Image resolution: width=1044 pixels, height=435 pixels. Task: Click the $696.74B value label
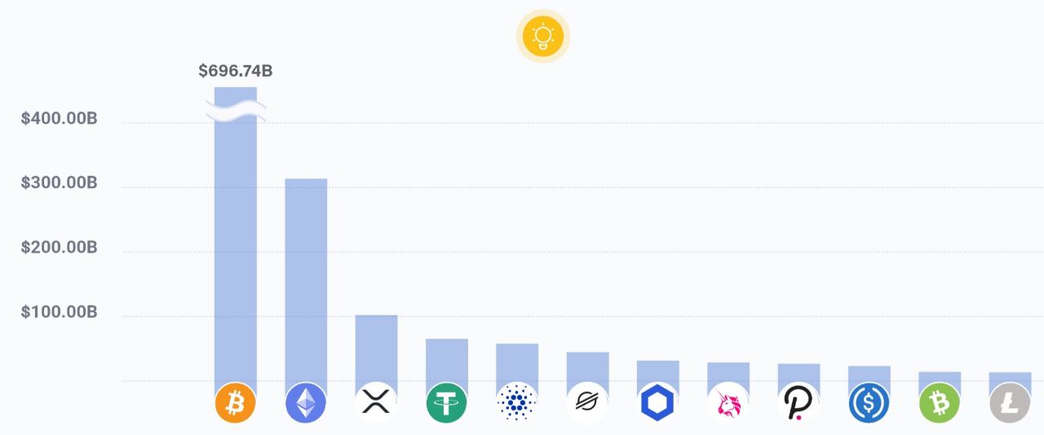[236, 71]
